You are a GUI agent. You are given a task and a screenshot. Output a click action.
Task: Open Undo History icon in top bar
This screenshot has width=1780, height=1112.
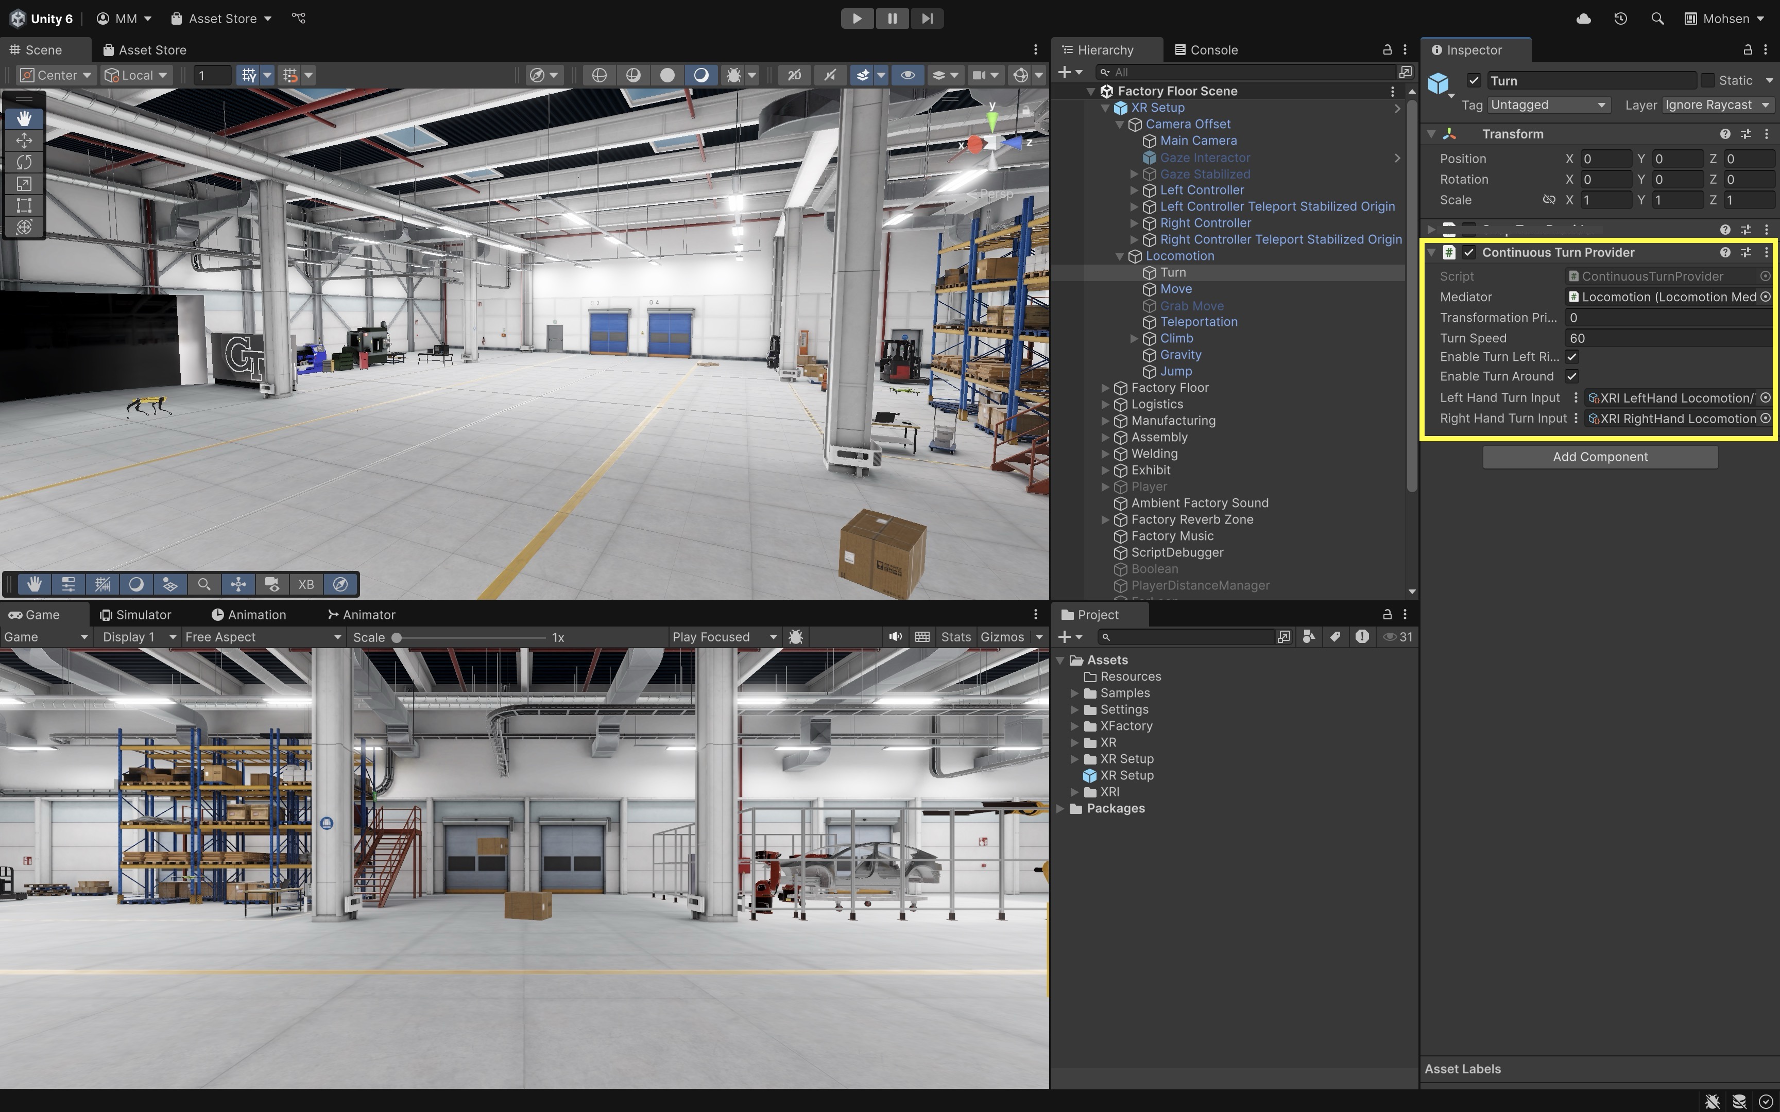1620,19
